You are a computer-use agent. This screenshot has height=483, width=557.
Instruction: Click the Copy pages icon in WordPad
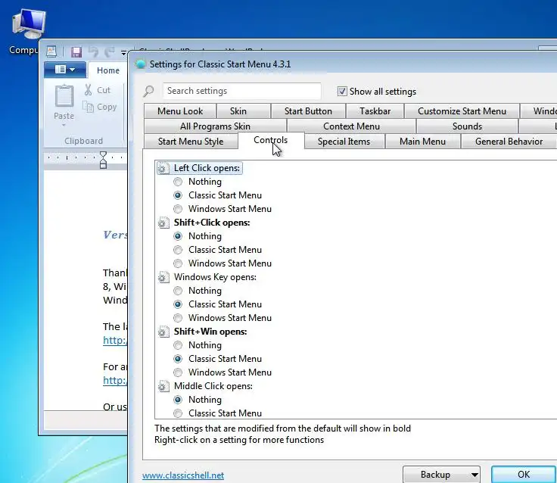pyautogui.click(x=88, y=106)
